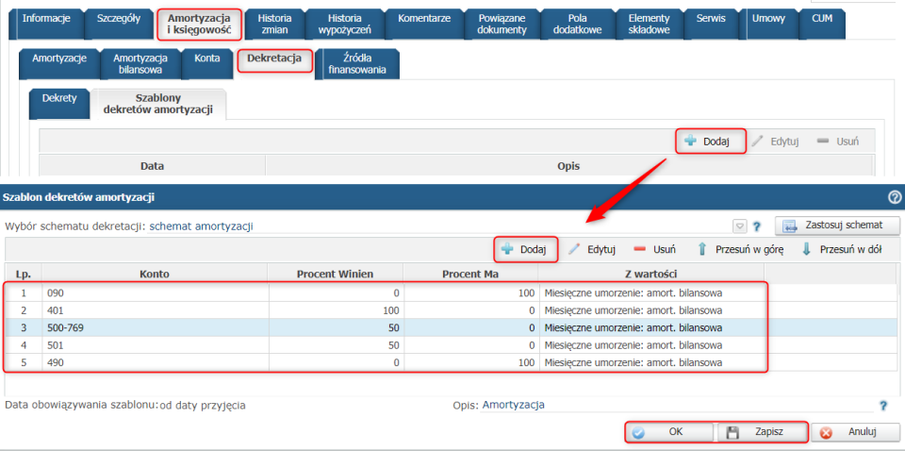Click schema field showing schemat amortyzacji
The width and height of the screenshot is (905, 451).
(437, 226)
